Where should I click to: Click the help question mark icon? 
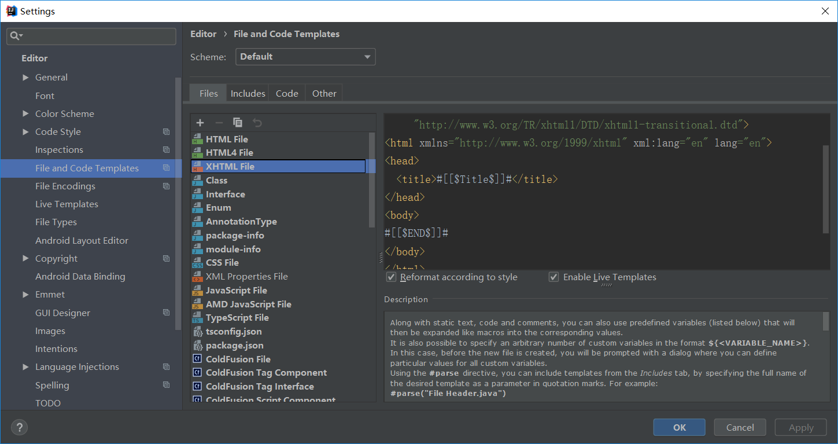coord(19,427)
